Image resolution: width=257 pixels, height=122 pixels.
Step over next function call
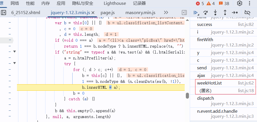(x=206, y=13)
